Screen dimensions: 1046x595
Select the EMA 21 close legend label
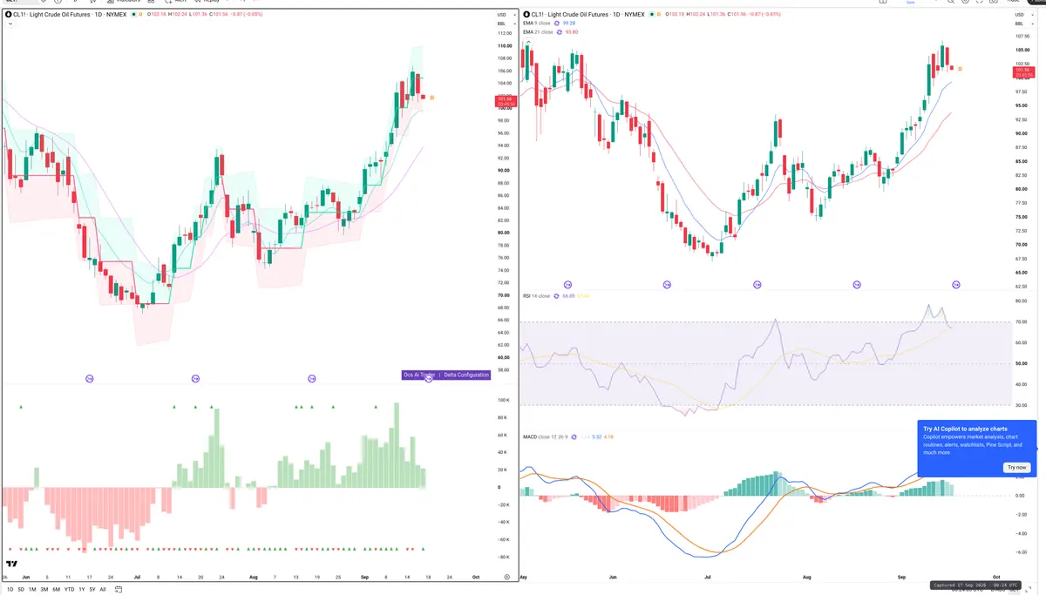point(539,32)
